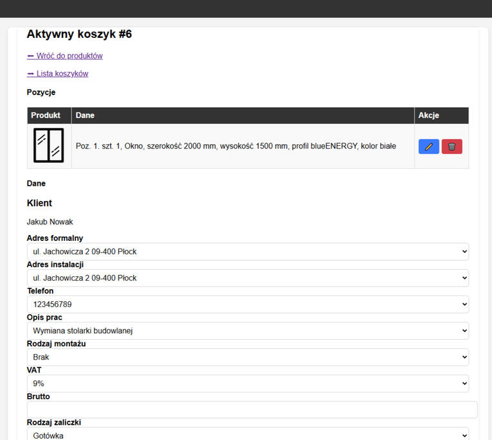Open the VAT dropdown showing 9%
The height and width of the screenshot is (440, 492).
click(248, 383)
